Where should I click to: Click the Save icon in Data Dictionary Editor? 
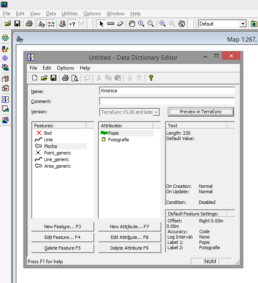tap(53, 78)
